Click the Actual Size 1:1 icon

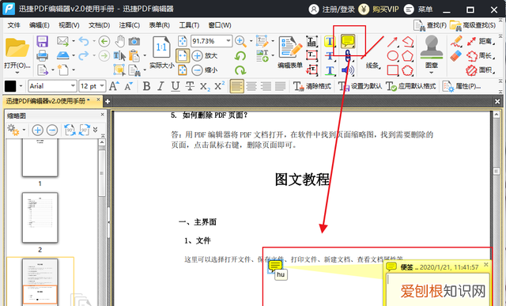(161, 47)
